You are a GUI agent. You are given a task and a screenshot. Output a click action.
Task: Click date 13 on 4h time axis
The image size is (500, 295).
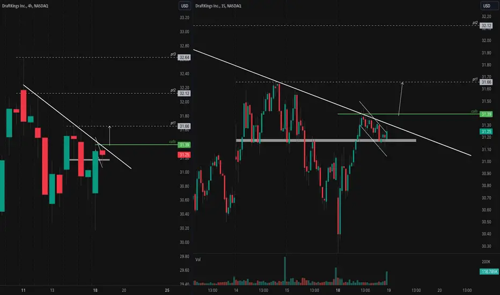[52, 290]
